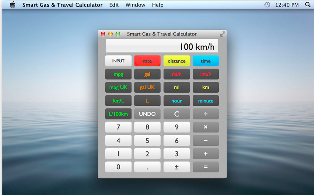314x195 pixels.
Task: Toggle sign with plus-minus key
Action: tap(176, 167)
